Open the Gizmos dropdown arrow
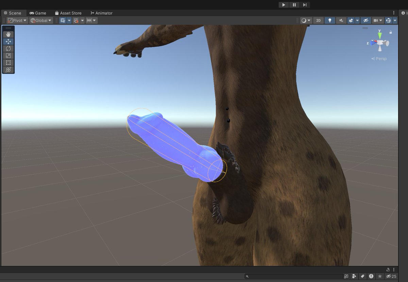This screenshot has width=408, height=282. 395,20
